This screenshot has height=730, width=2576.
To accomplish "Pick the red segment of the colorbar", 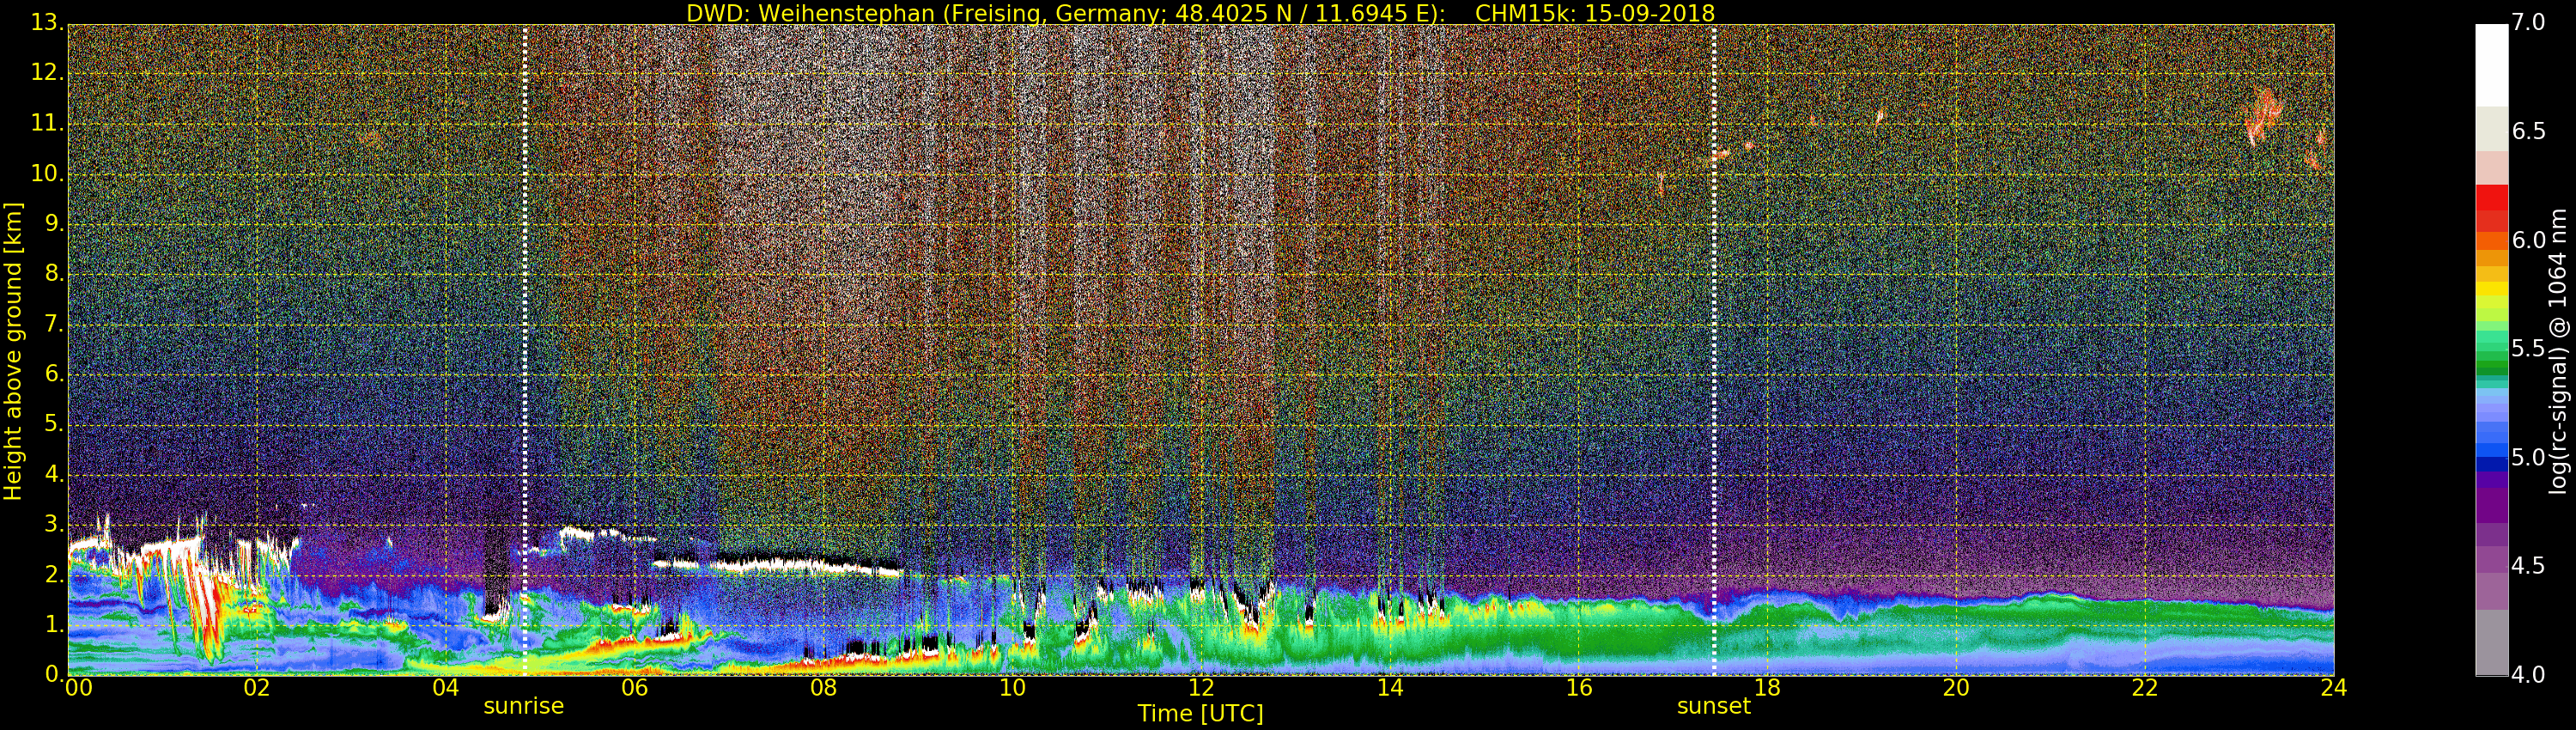I will coord(2491,205).
